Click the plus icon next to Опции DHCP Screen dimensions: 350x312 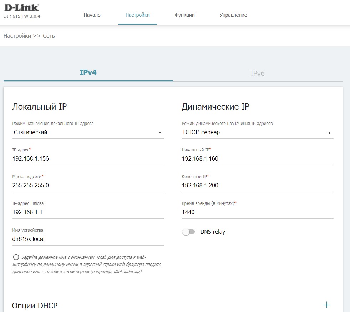pyautogui.click(x=326, y=305)
